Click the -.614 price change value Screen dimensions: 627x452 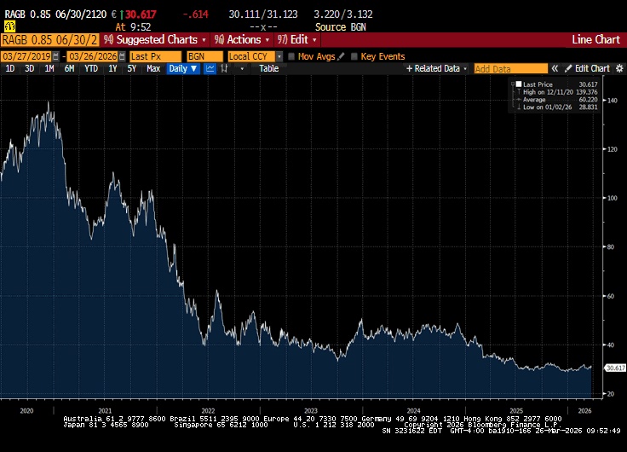coord(195,14)
